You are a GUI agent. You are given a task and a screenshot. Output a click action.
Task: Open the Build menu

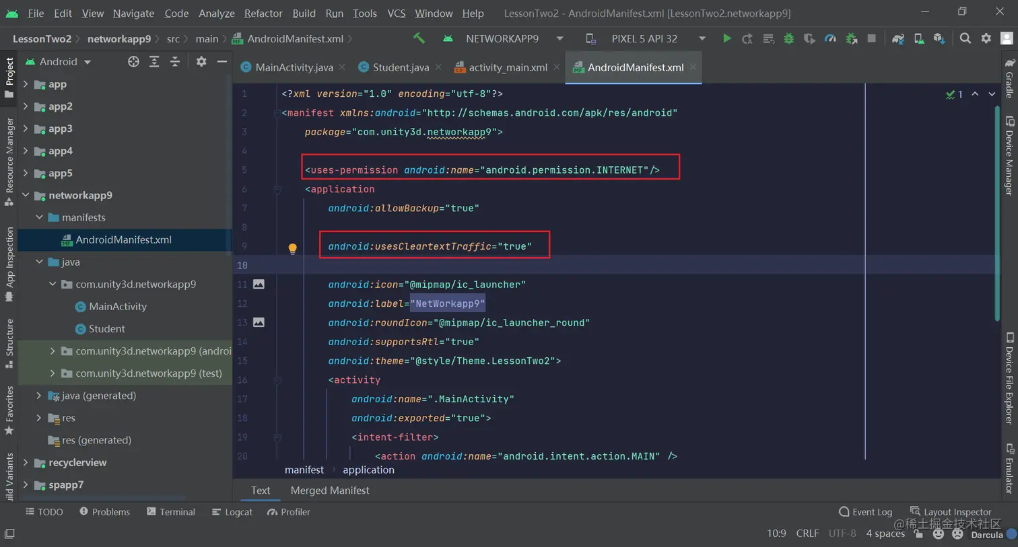pos(304,13)
